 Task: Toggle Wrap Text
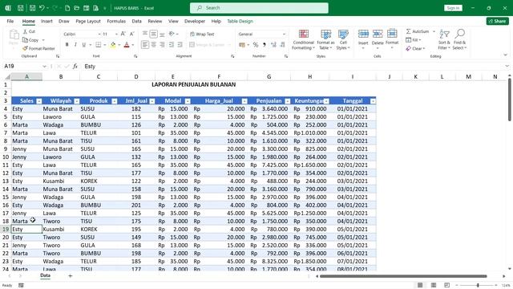pyautogui.click(x=202, y=34)
